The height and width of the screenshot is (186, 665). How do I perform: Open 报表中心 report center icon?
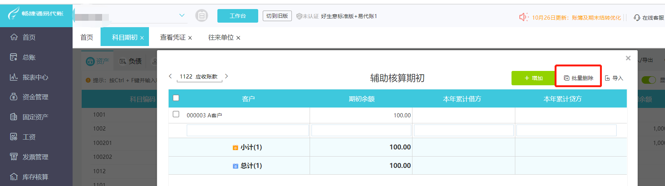(14, 77)
